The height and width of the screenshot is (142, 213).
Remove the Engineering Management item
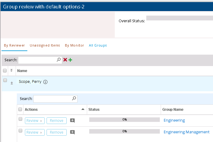[x=56, y=132]
